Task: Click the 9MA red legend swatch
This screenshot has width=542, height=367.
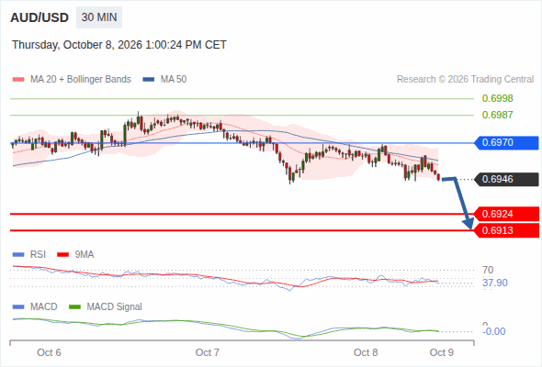Action: pyautogui.click(x=62, y=255)
